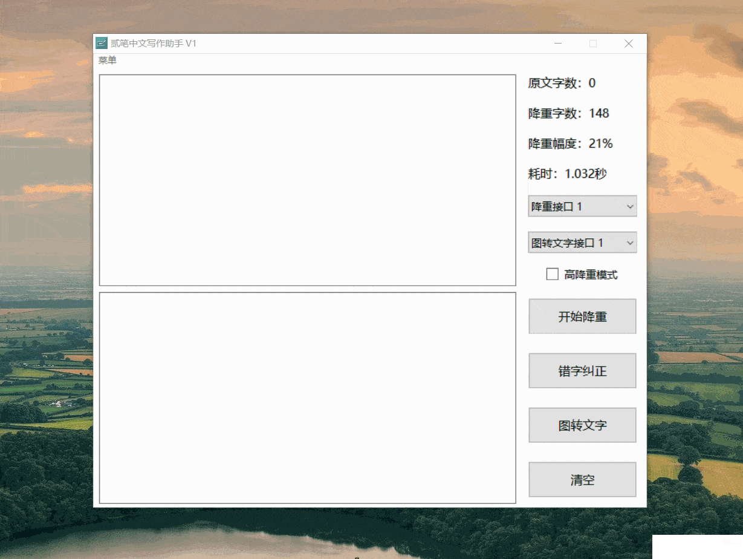Focus the upper original text box
Viewport: 743px width, 559px height.
(x=308, y=180)
